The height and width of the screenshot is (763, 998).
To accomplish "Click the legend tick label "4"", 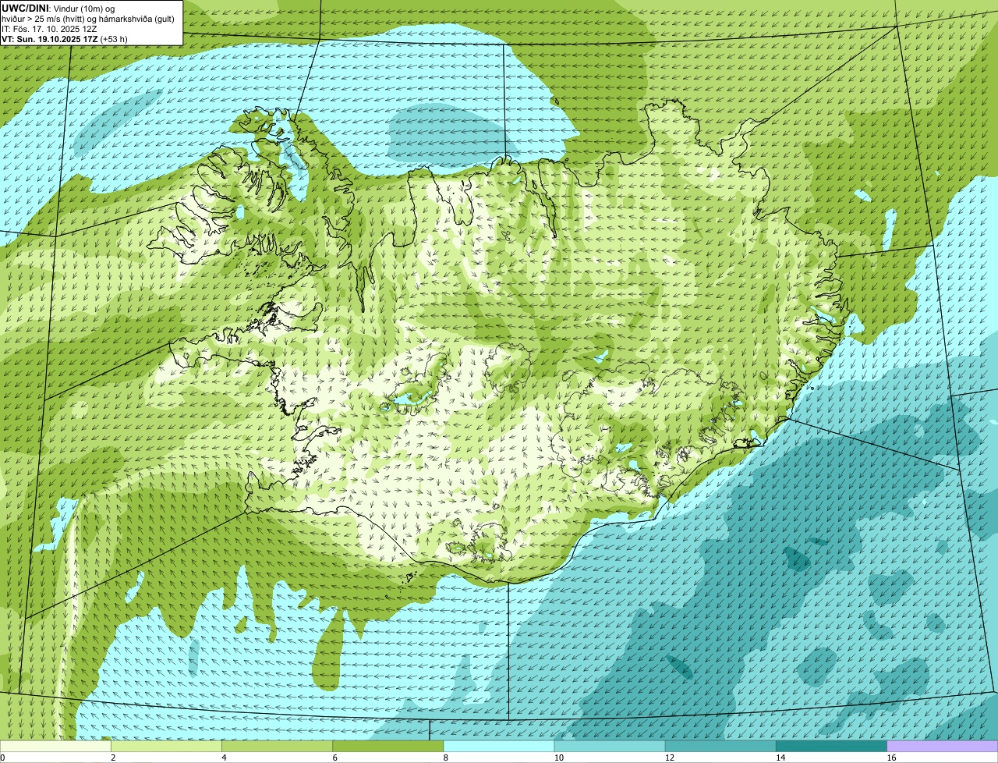I will click(223, 758).
